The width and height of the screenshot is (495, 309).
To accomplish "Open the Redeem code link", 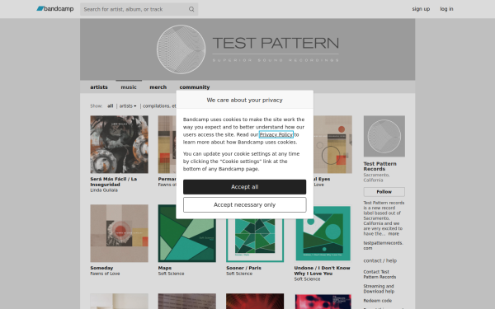I will tap(378, 301).
